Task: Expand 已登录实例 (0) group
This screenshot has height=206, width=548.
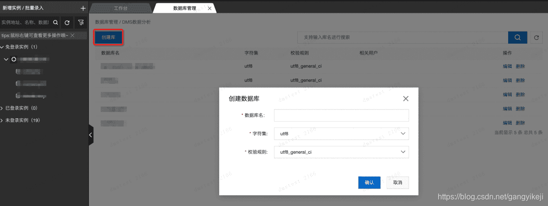Action: pyautogui.click(x=2, y=108)
